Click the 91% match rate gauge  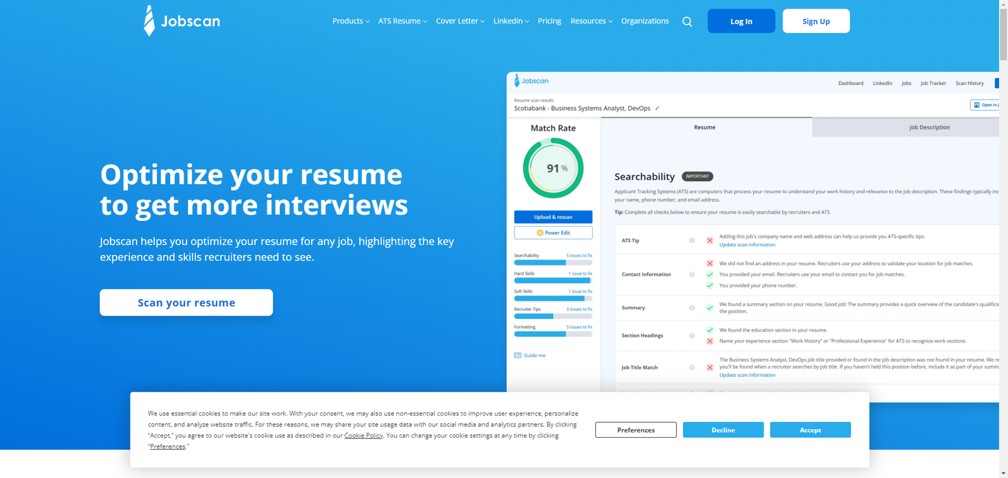click(553, 168)
